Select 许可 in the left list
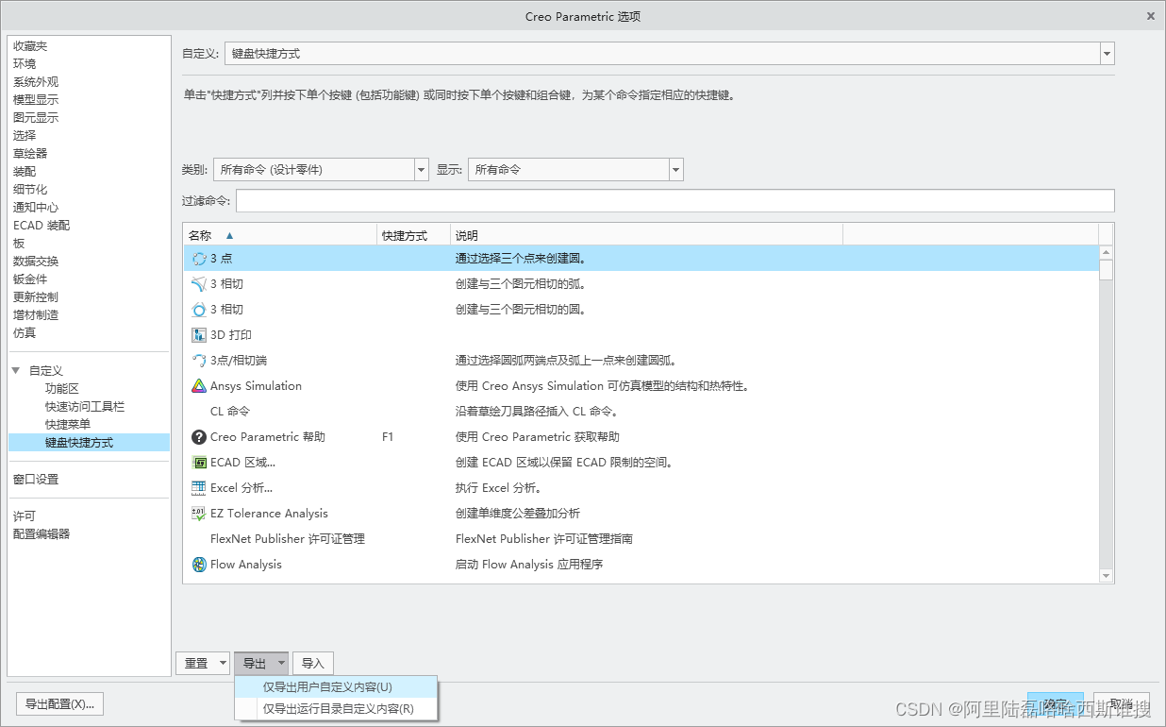This screenshot has width=1166, height=727. tap(25, 516)
